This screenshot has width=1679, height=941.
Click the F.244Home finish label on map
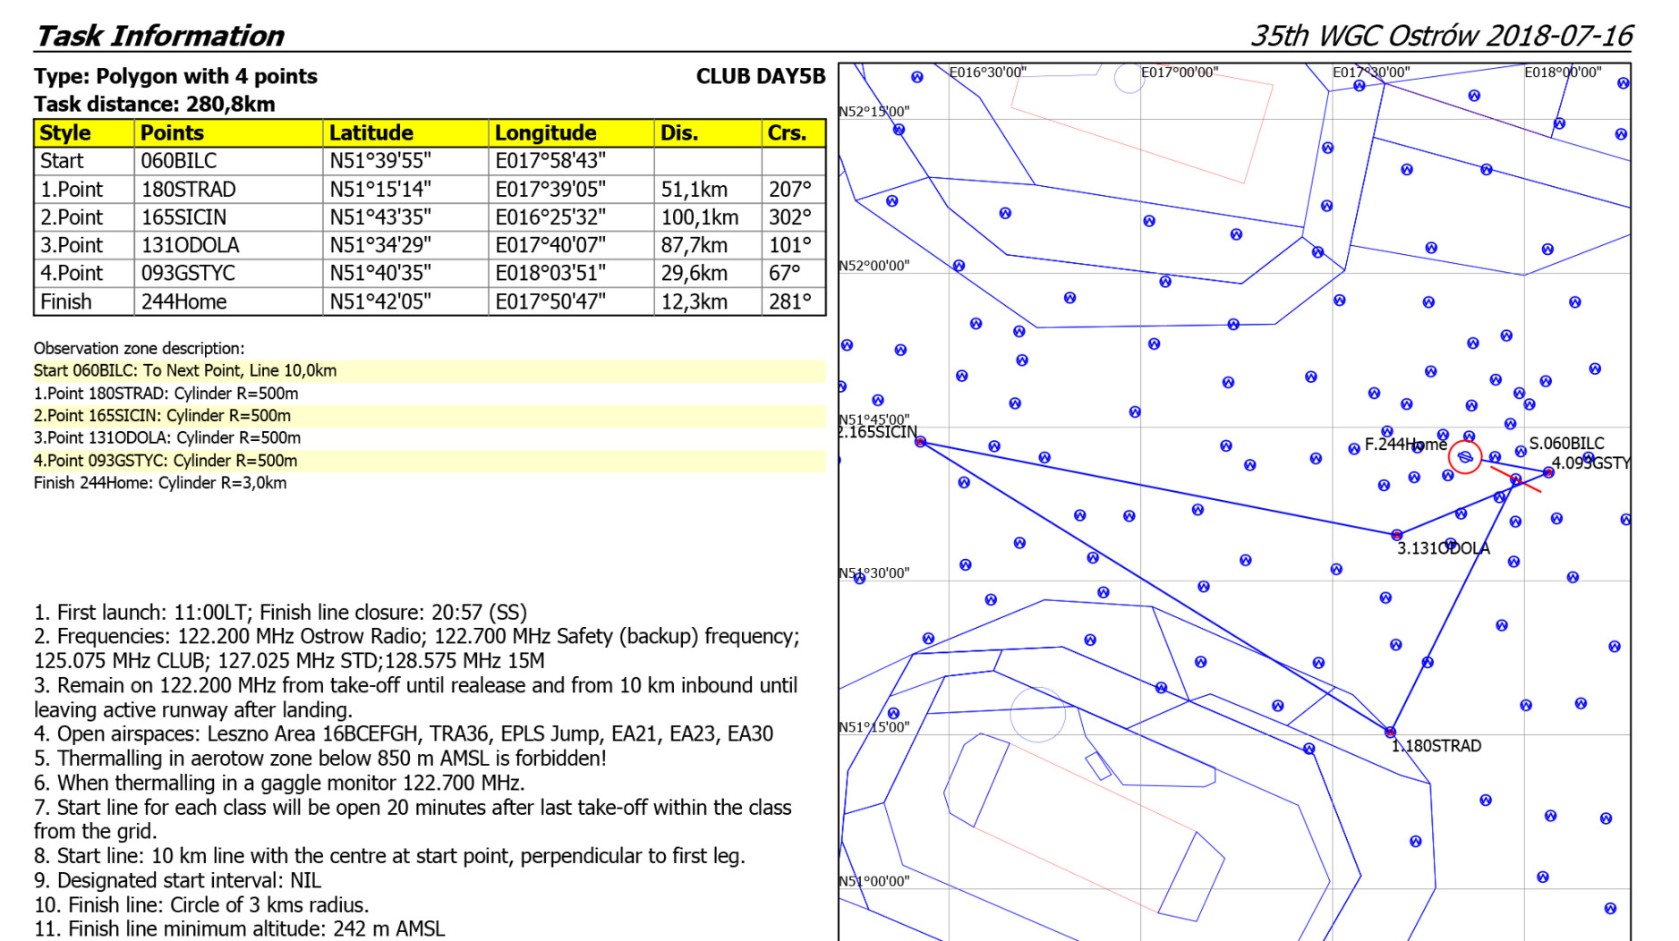(x=1403, y=445)
